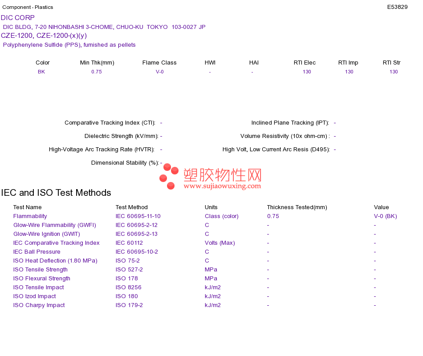Screen dimensions: 423x356
Task: Open ISO Flexural Strength link
Action: [41, 279]
